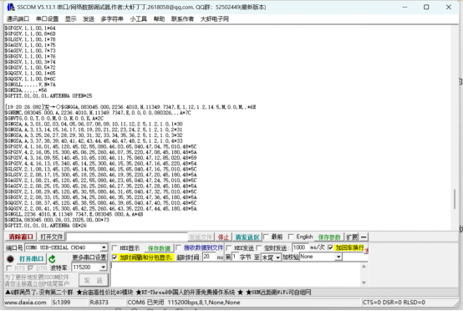Open 更多串口设置 dialog
463x311 pixels.
pyautogui.click(x=89, y=257)
